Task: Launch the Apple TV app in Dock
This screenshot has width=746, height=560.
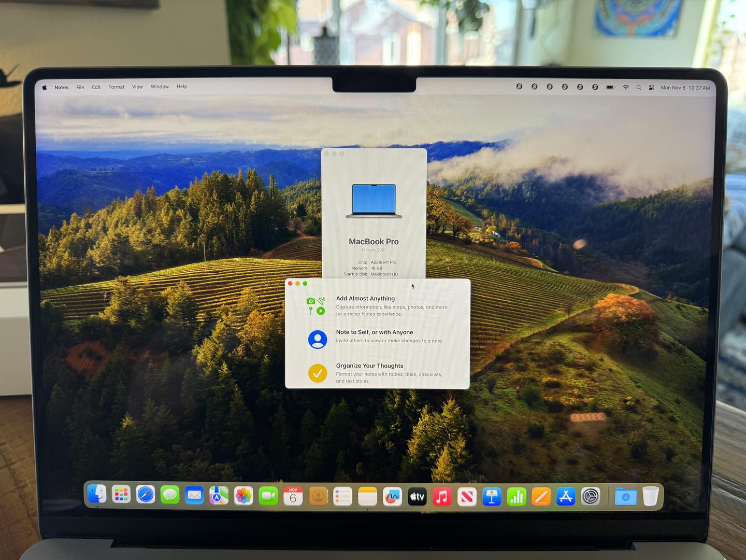Action: (x=417, y=497)
